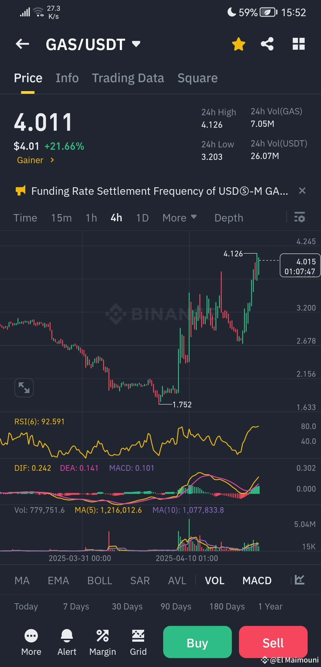Tap the DEA: 0.141 value label
The image size is (321, 667).
79,468
